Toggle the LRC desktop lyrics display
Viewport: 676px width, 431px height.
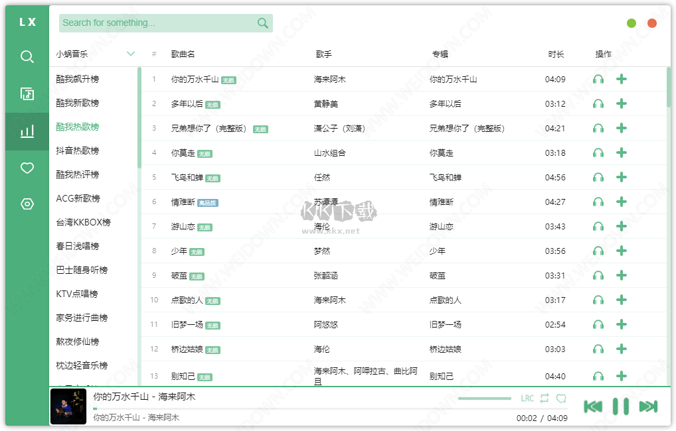(527, 398)
